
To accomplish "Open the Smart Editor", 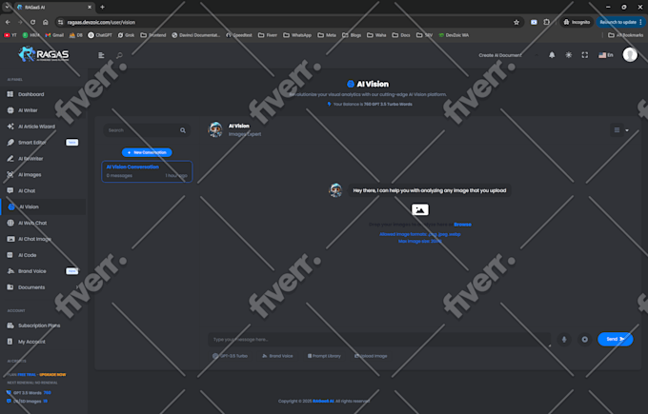I will [x=31, y=143].
